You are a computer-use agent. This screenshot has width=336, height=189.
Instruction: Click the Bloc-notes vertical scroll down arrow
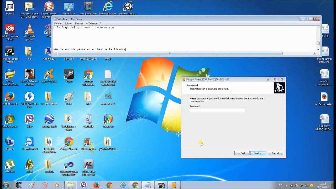point(318,50)
